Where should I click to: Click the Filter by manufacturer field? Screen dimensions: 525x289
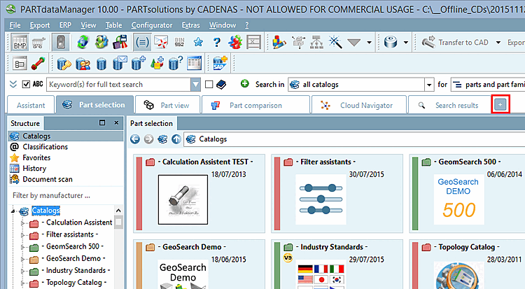click(66, 195)
